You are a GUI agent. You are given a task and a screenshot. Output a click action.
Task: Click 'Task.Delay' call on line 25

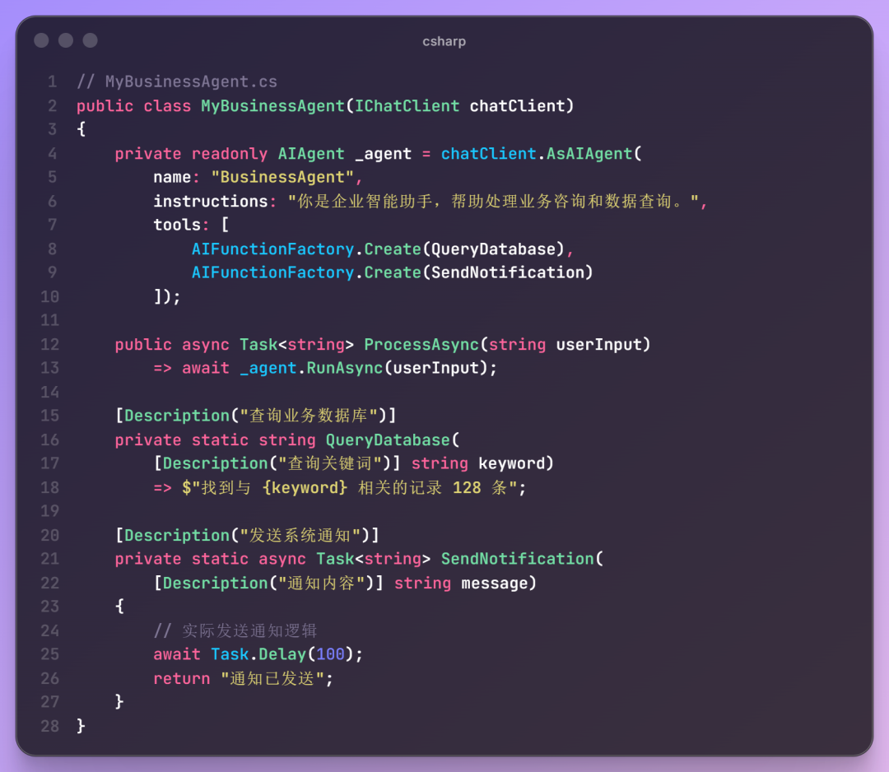pos(258,654)
